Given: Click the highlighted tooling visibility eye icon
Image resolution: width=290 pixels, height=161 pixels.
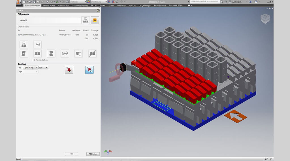Looking at the screenshot, I should point(89,70).
